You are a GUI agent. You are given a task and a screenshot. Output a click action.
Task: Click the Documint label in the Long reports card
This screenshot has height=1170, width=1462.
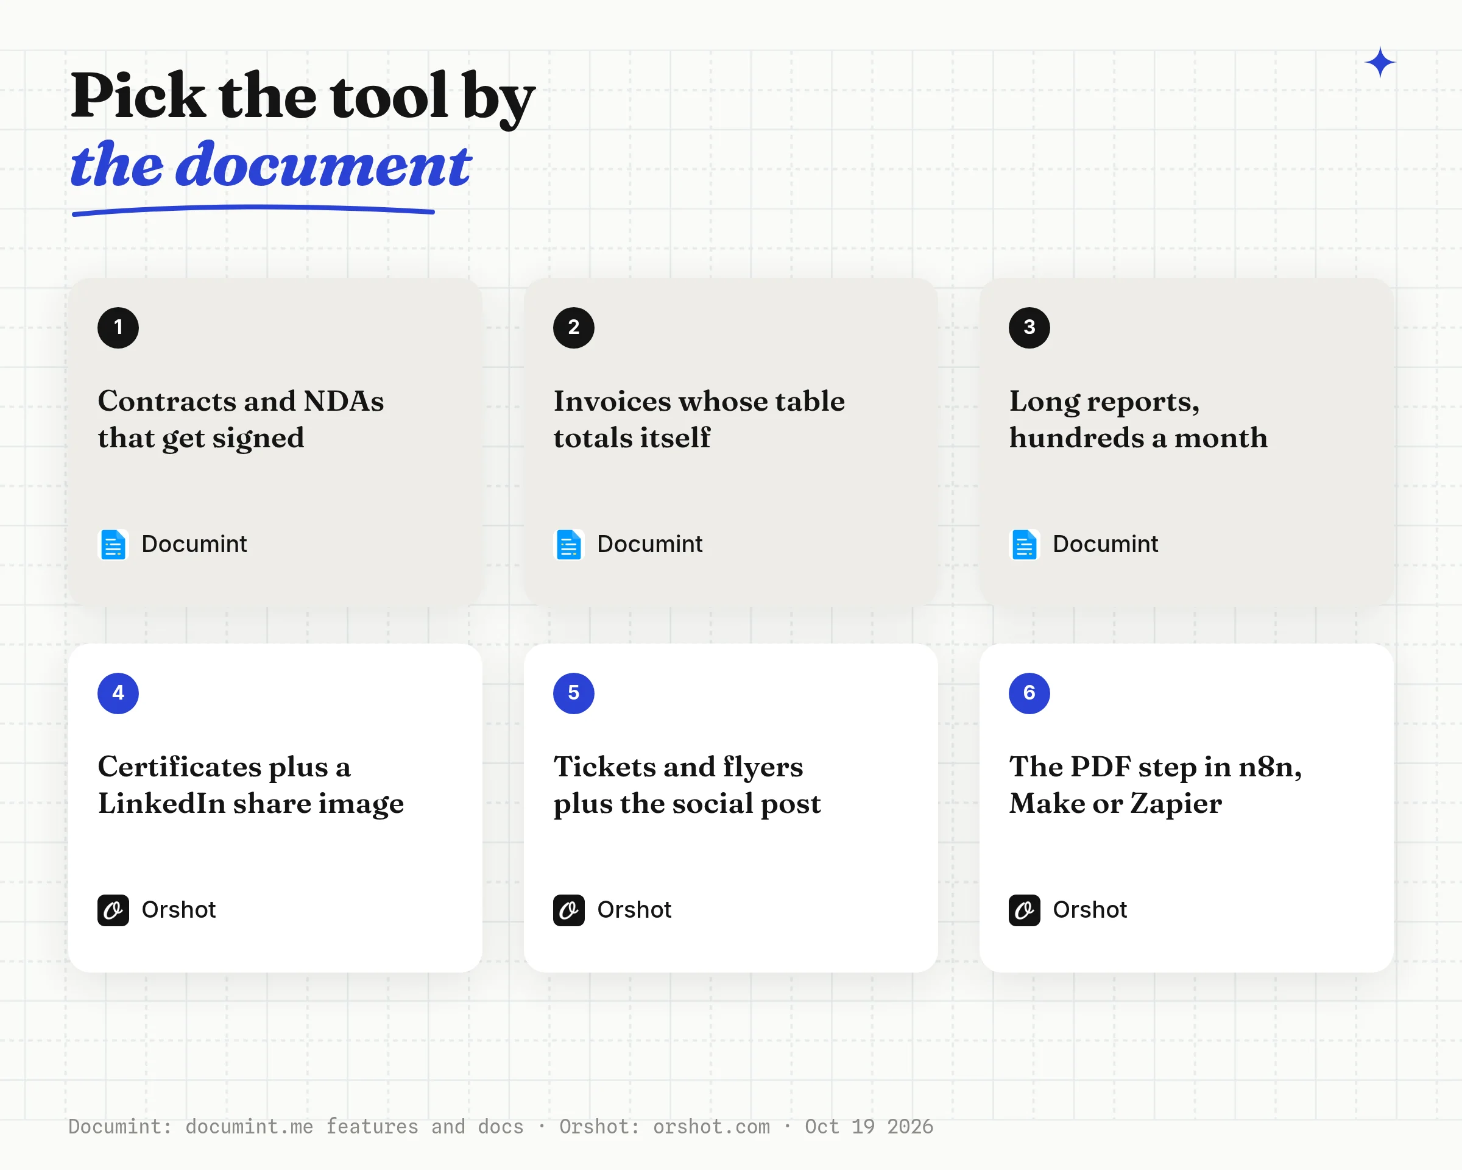tap(1105, 544)
